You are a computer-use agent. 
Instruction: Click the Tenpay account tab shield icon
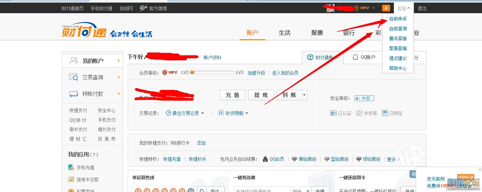[310, 58]
